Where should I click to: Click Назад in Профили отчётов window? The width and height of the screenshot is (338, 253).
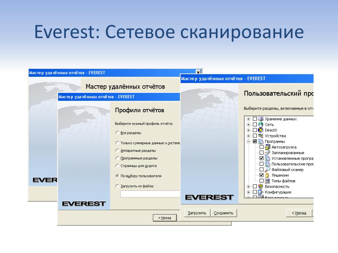point(165,218)
